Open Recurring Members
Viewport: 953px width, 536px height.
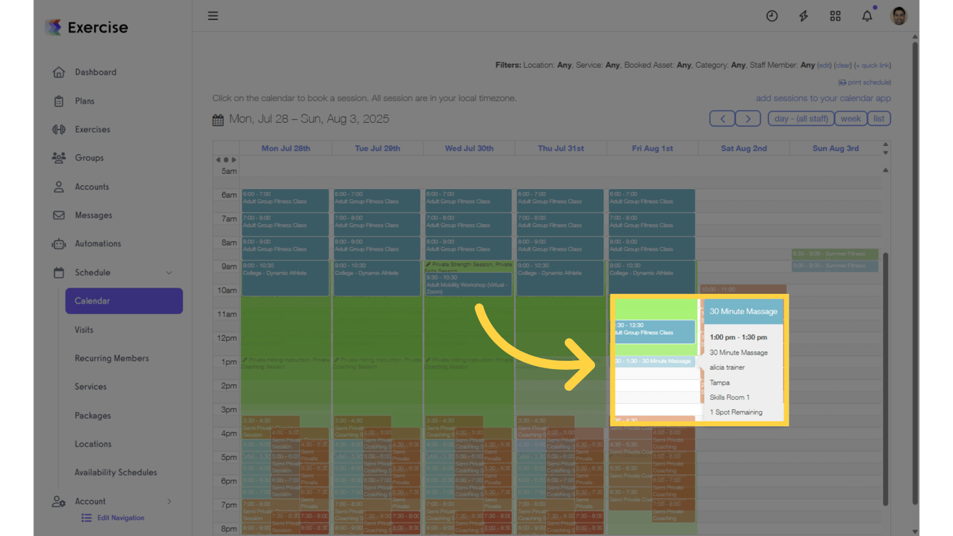(x=112, y=358)
